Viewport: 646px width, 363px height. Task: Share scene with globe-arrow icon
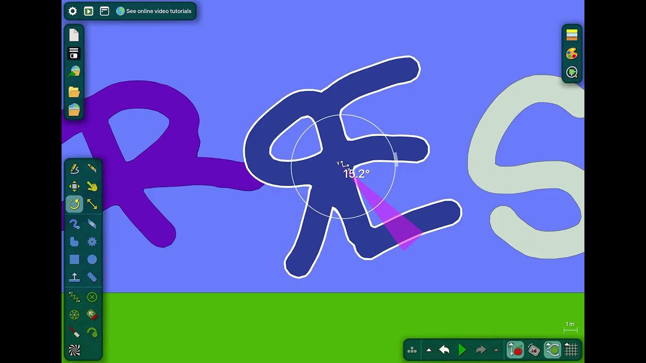pos(74,72)
